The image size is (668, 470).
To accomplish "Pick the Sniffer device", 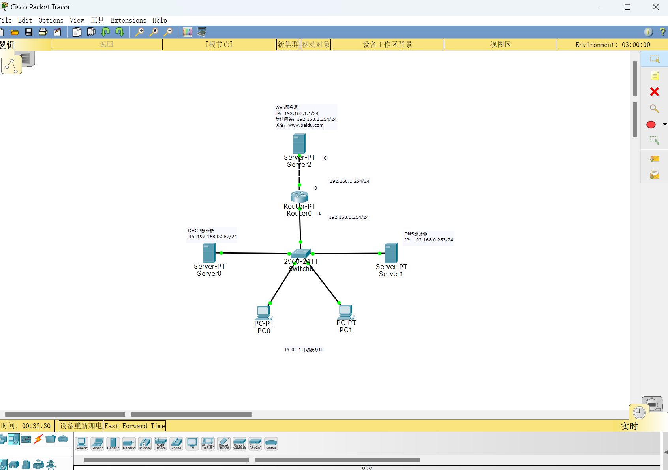I will tap(271, 444).
